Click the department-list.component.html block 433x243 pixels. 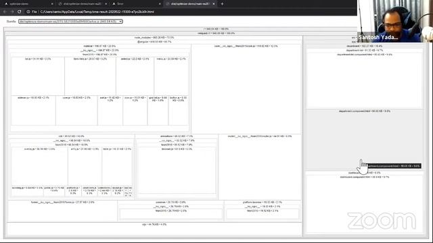364,80
